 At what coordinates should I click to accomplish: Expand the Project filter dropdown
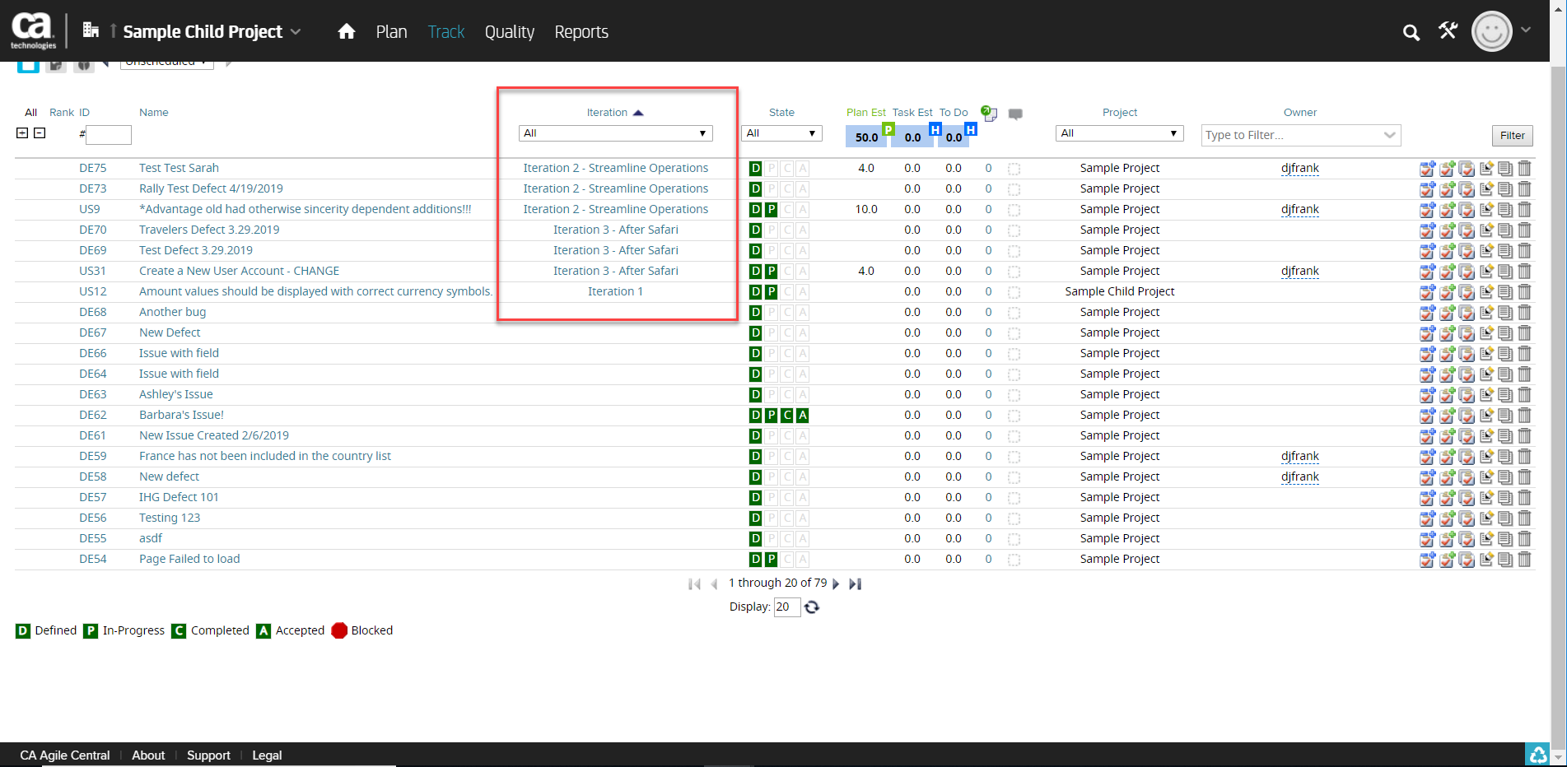pyautogui.click(x=1119, y=133)
